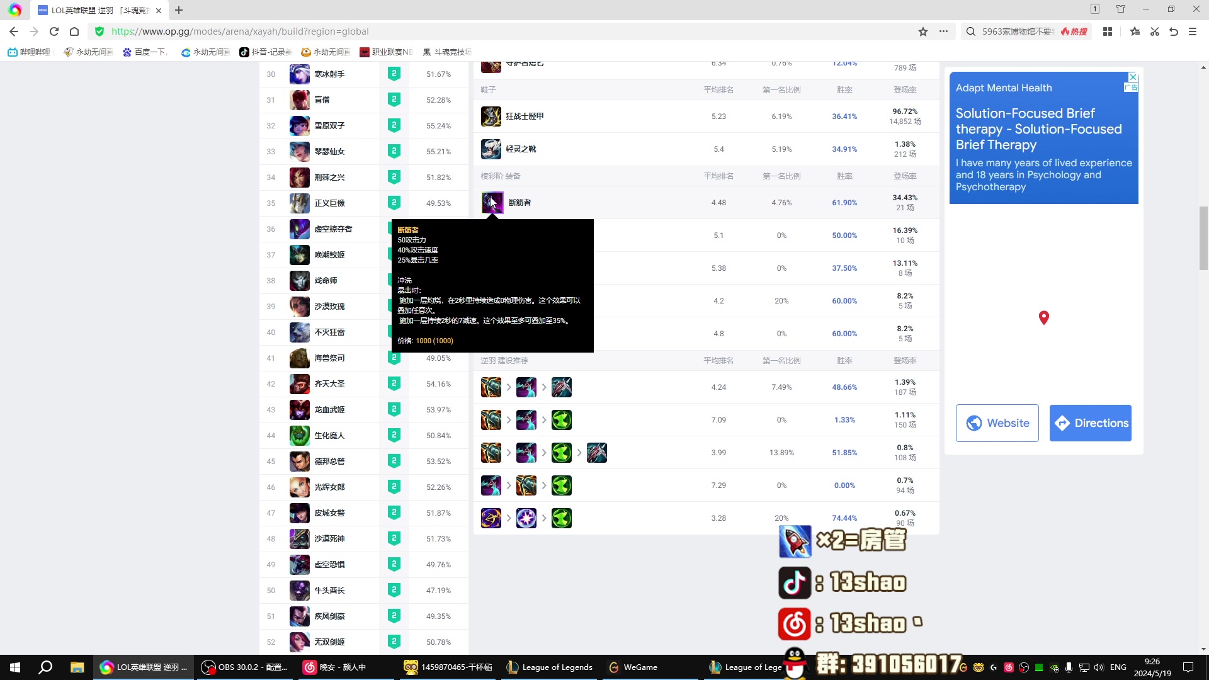The height and width of the screenshot is (680, 1209).
Task: Select champion 海兽祭司 icon
Action: pyautogui.click(x=300, y=358)
